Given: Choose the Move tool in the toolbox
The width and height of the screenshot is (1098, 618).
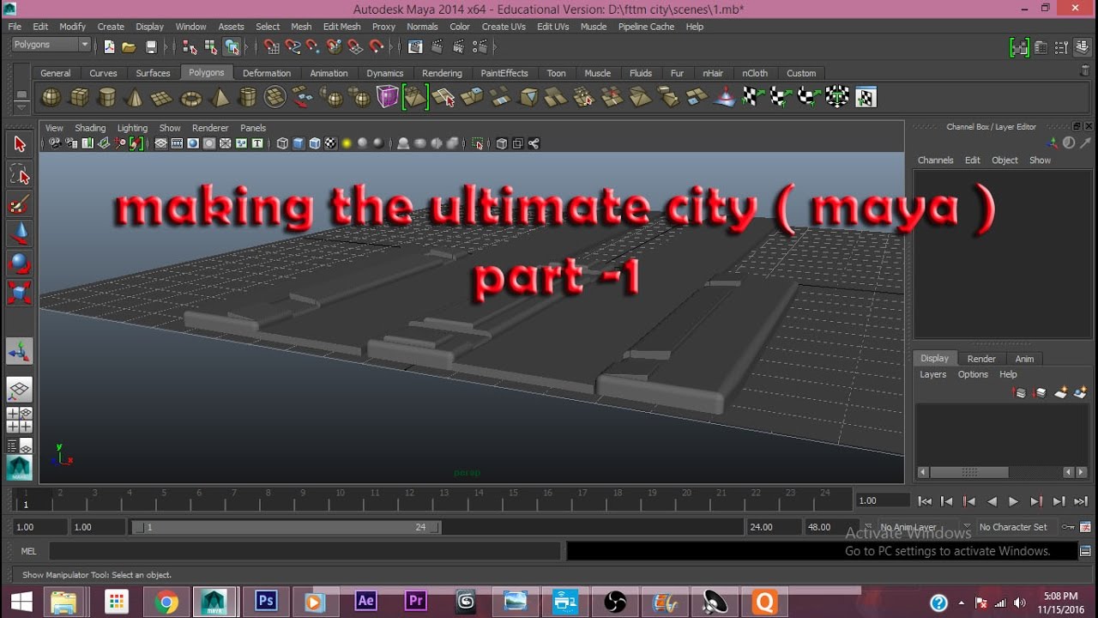Looking at the screenshot, I should click(20, 233).
